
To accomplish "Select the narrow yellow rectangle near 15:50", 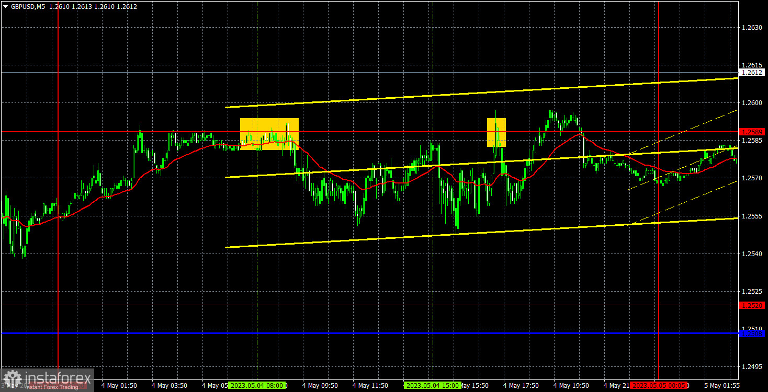I will [x=496, y=132].
